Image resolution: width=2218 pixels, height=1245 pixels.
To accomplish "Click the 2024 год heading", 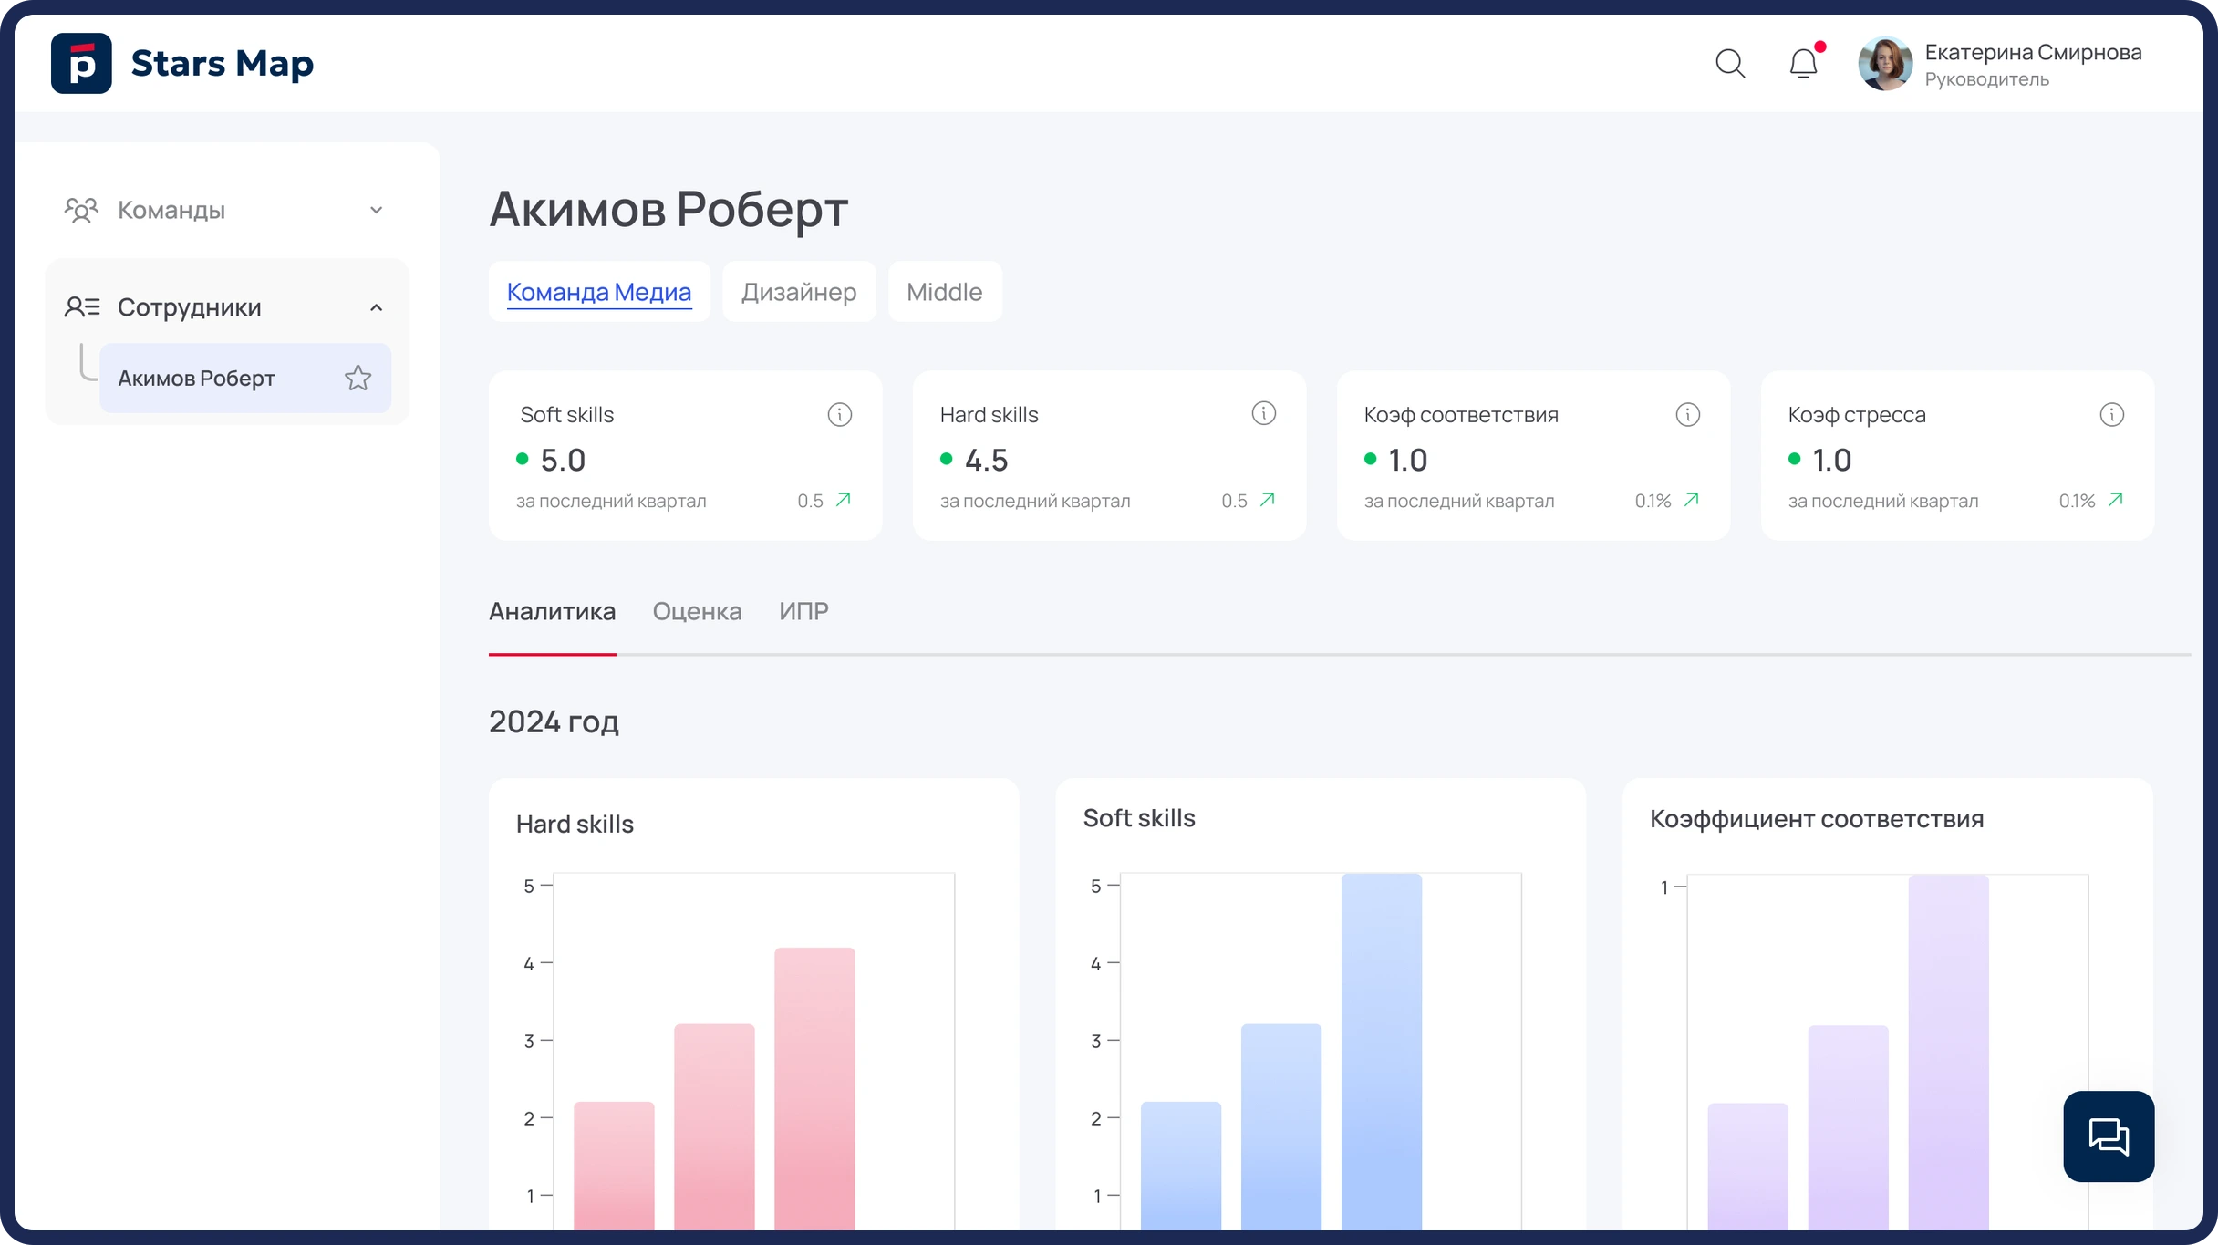I will coord(554,721).
